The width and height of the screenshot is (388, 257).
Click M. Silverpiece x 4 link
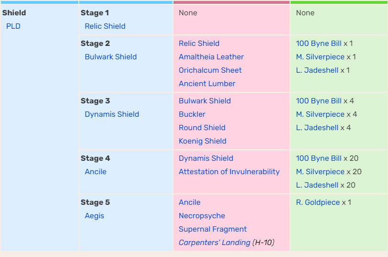(x=320, y=114)
